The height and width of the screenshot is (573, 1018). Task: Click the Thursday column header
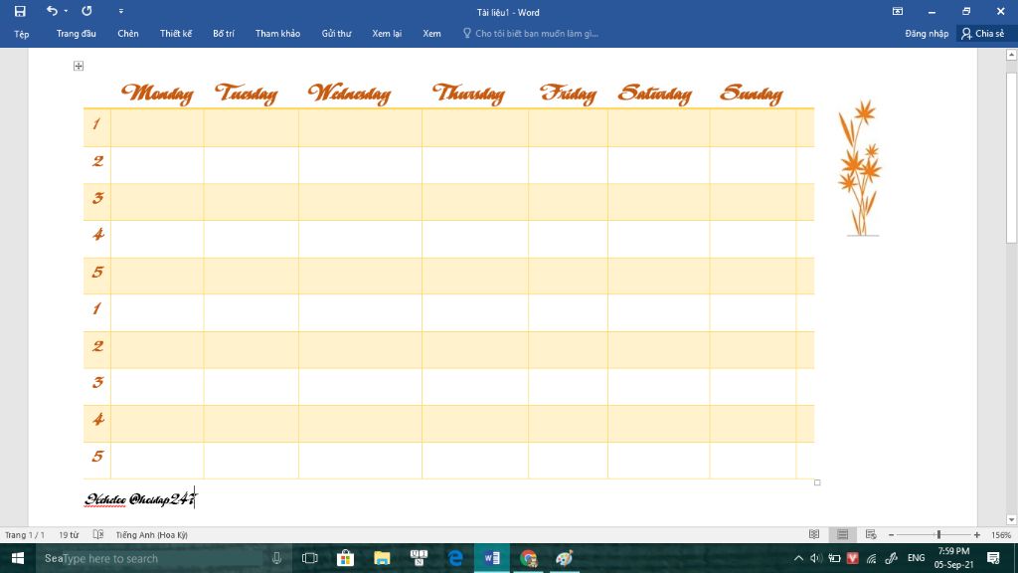469,95
